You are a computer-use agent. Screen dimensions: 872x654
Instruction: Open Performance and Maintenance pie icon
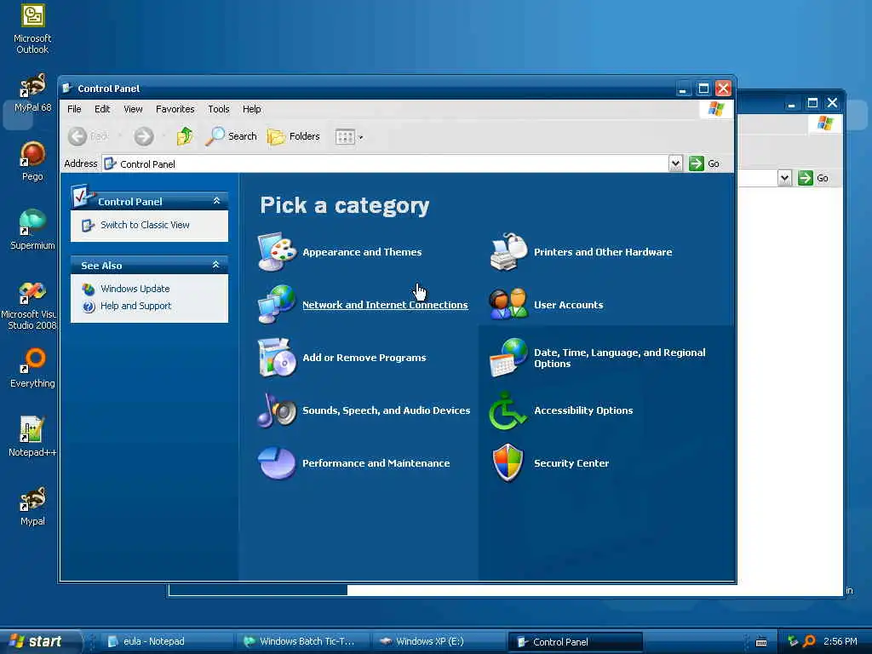277,462
